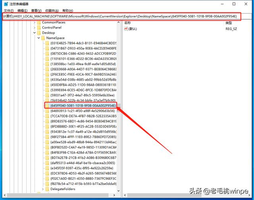Open the 编辑(E) menu
This screenshot has width=254, height=200.
coord(22,11)
